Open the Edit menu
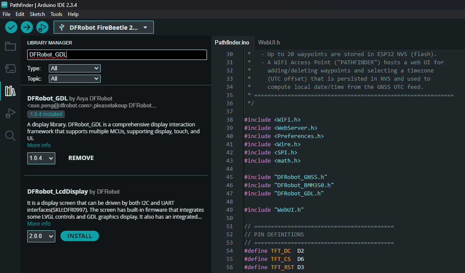 click(x=20, y=14)
